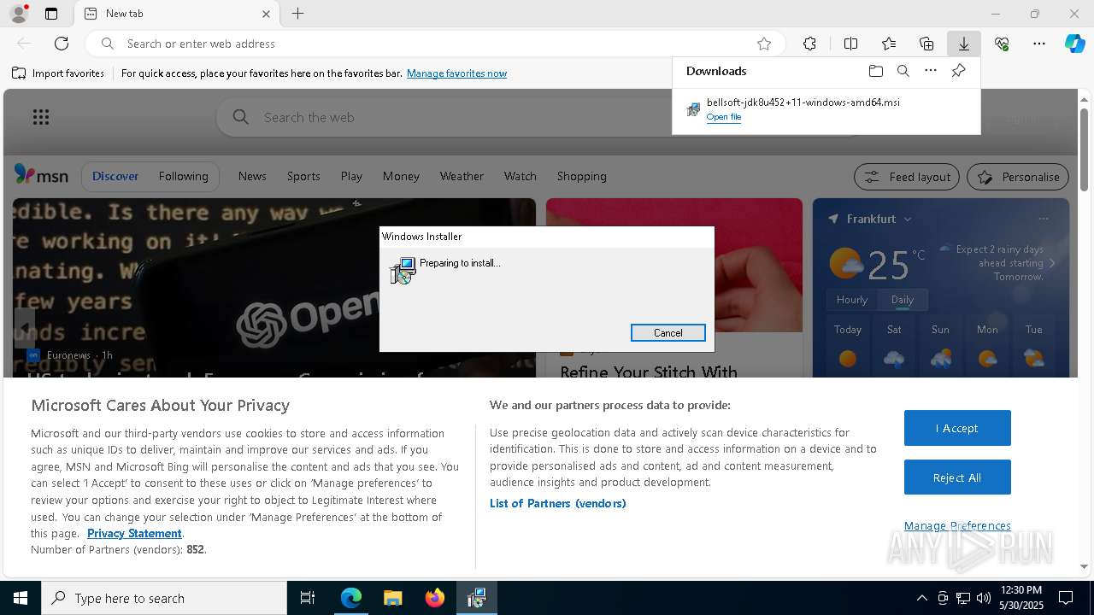The width and height of the screenshot is (1094, 615).
Task: Open the Shopping tab
Action: pyautogui.click(x=581, y=176)
